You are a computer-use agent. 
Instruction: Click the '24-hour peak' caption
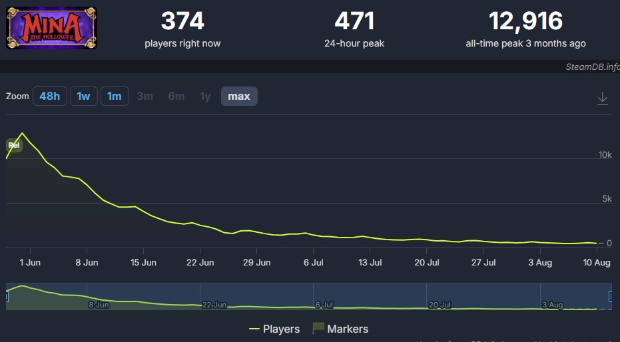[x=354, y=43]
